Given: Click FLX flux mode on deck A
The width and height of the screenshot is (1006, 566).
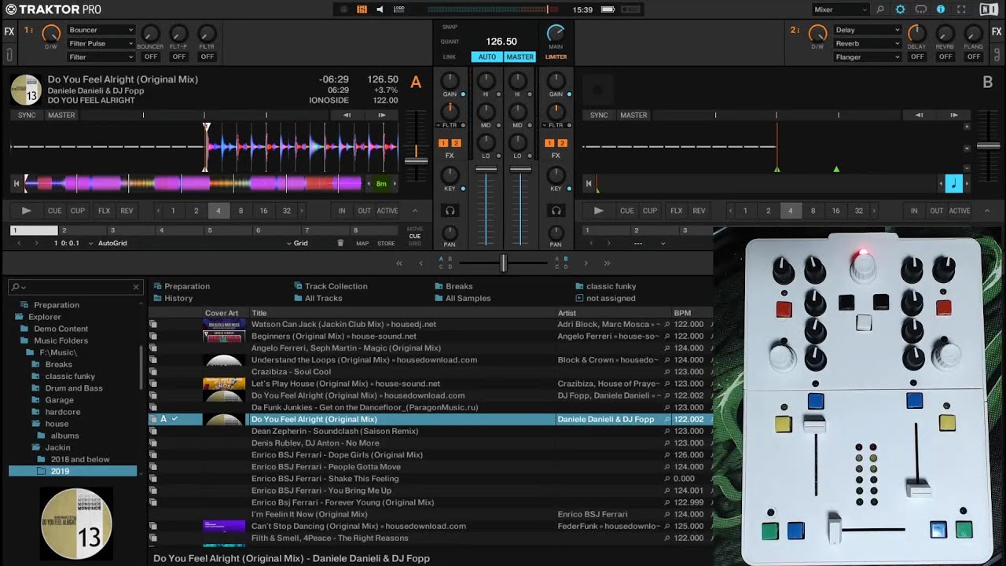Looking at the screenshot, I should pyautogui.click(x=104, y=211).
